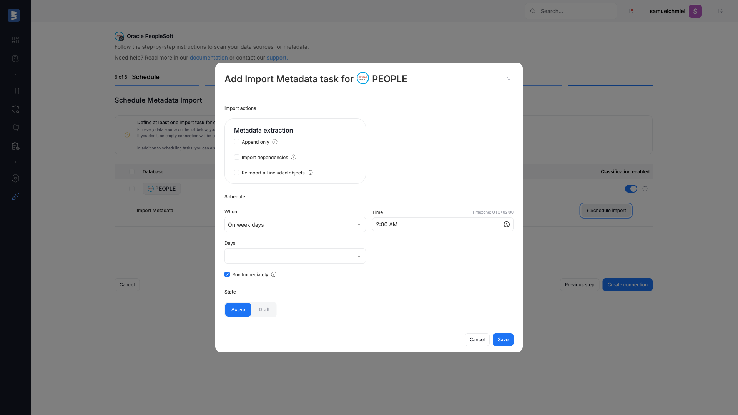Click the search magnifier icon
The width and height of the screenshot is (738, 415).
click(533, 11)
